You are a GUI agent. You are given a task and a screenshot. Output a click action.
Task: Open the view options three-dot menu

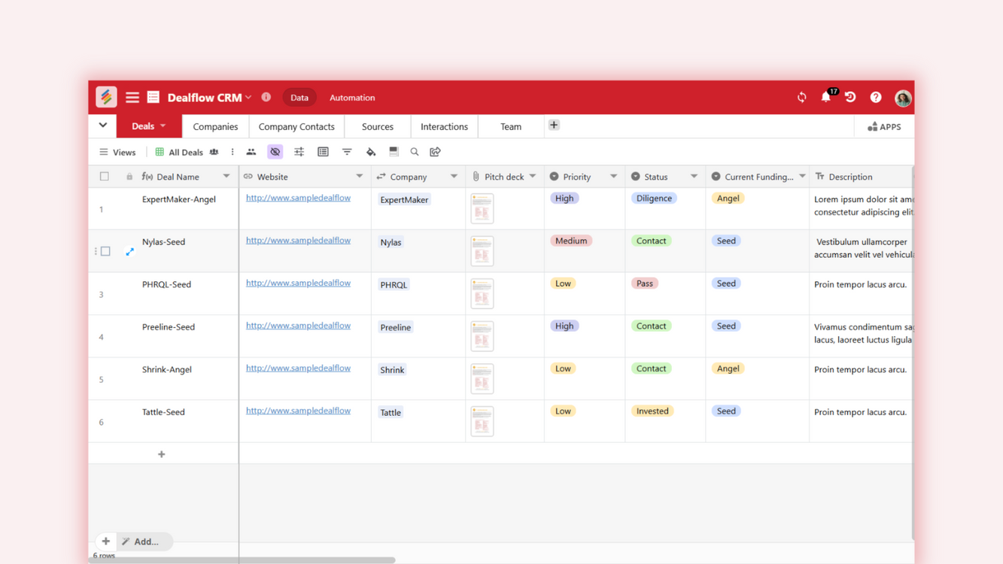[x=233, y=152]
